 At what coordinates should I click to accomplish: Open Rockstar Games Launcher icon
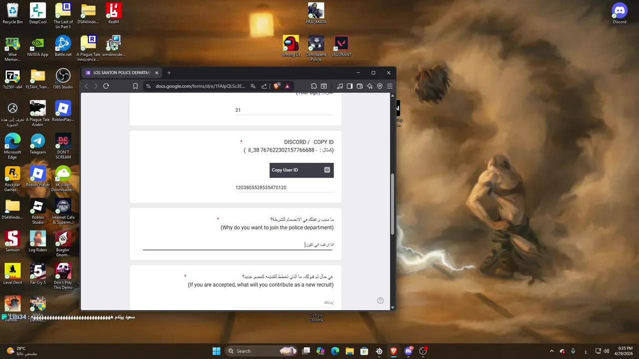(12, 179)
